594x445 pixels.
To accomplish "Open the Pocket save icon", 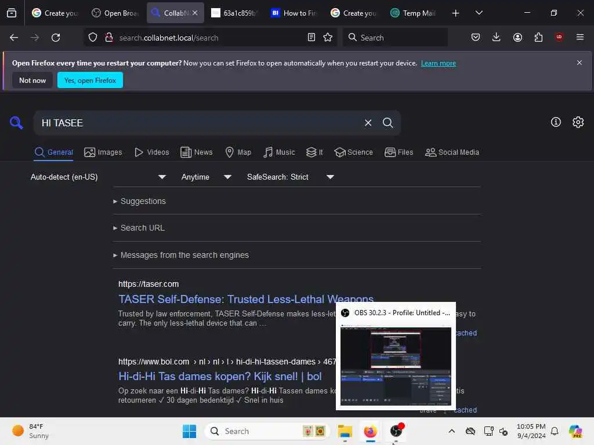I will [x=476, y=37].
